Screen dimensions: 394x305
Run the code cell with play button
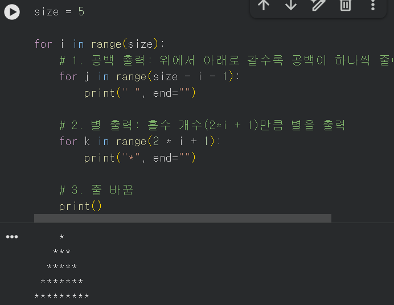coord(12,12)
